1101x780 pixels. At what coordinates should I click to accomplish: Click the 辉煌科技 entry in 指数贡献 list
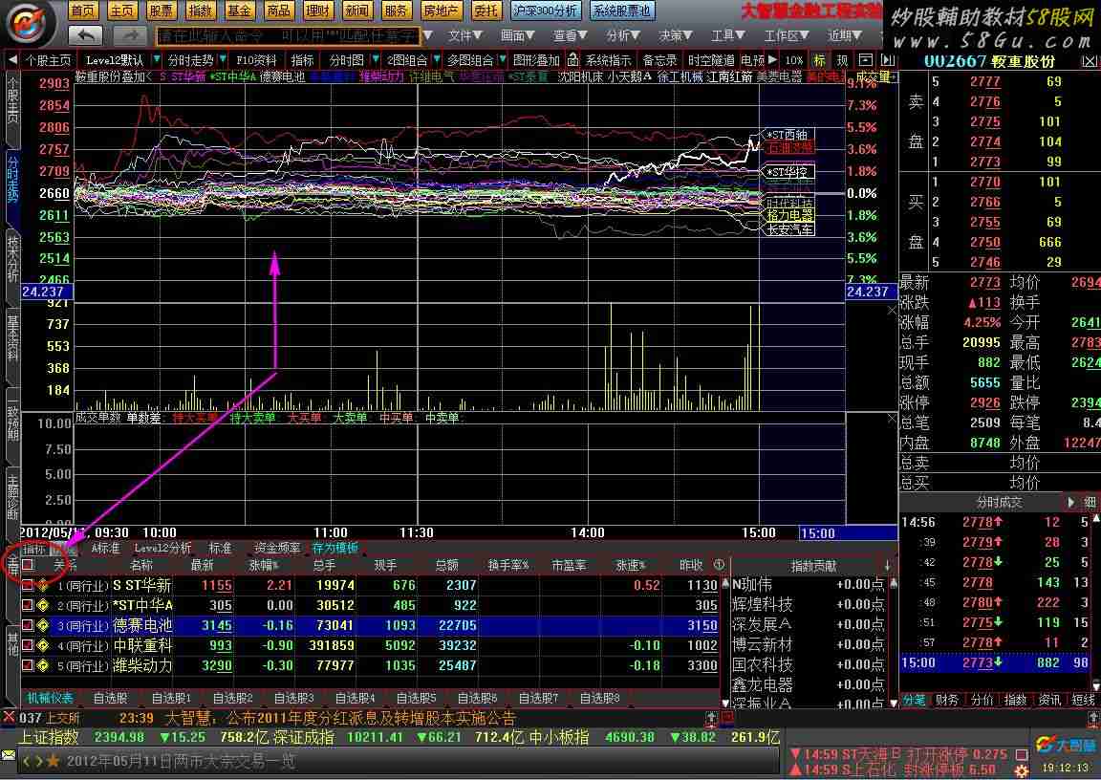click(x=762, y=604)
